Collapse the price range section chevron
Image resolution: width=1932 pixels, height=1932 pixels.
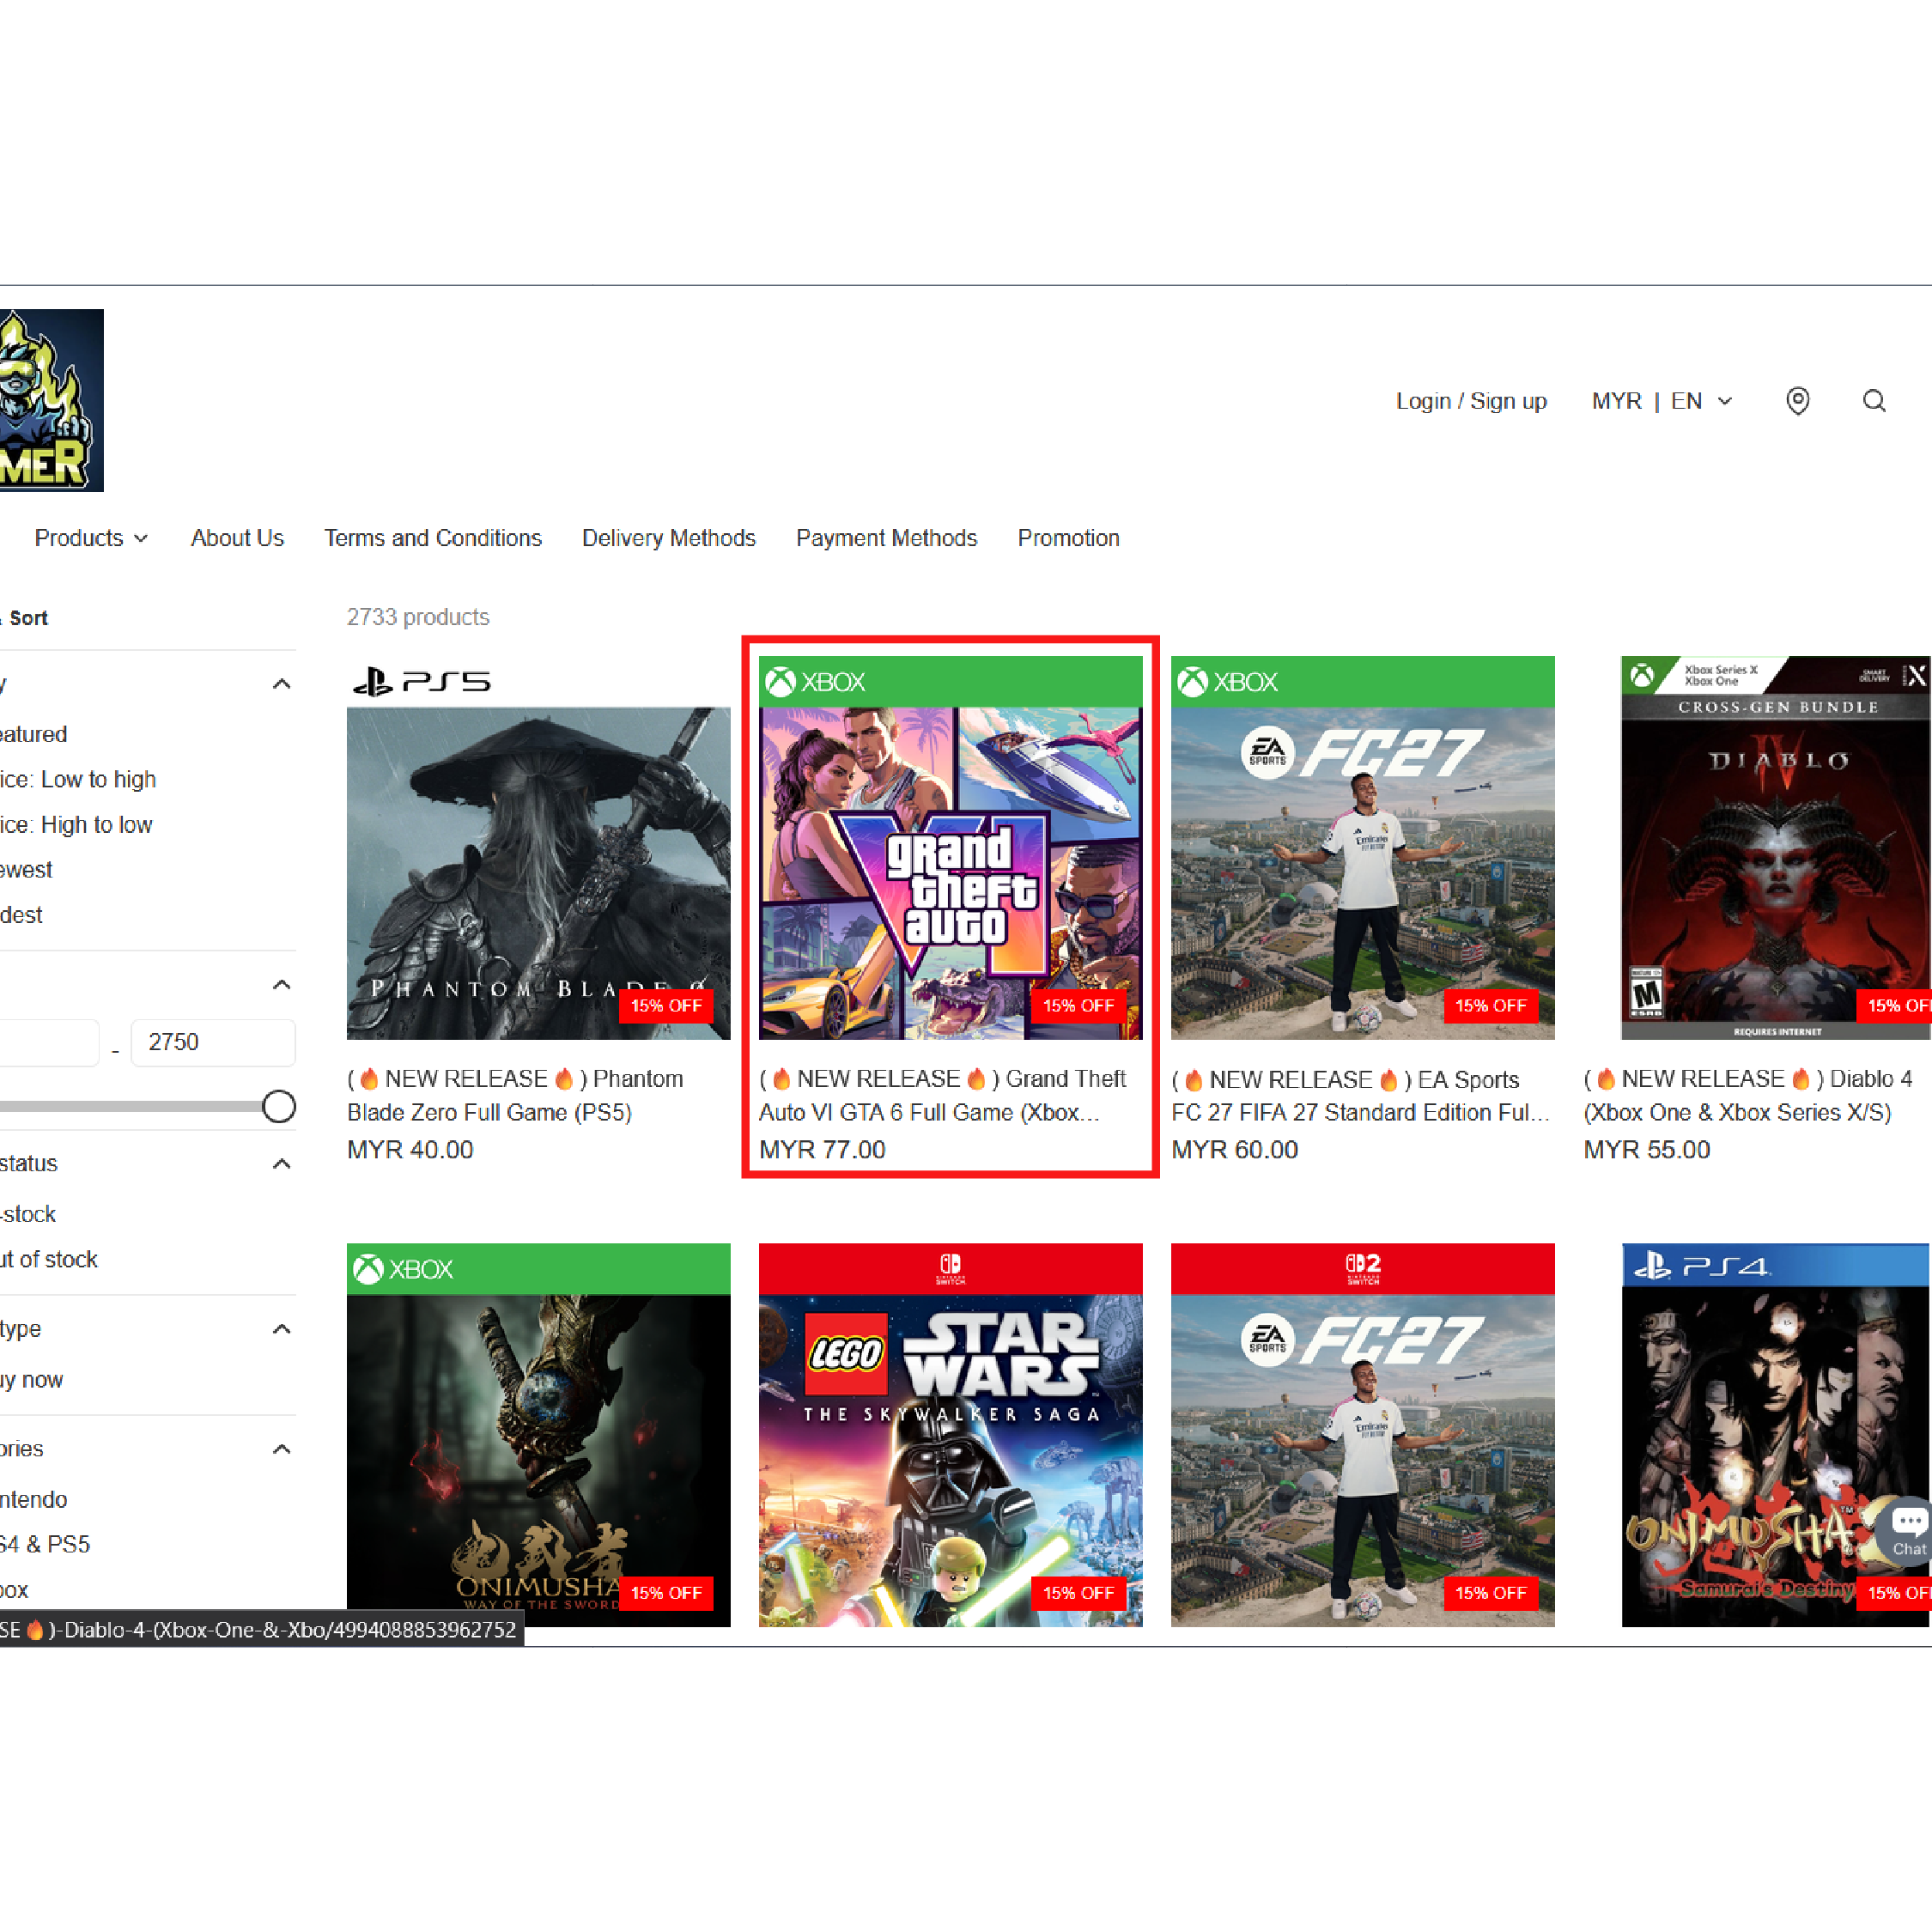(282, 985)
